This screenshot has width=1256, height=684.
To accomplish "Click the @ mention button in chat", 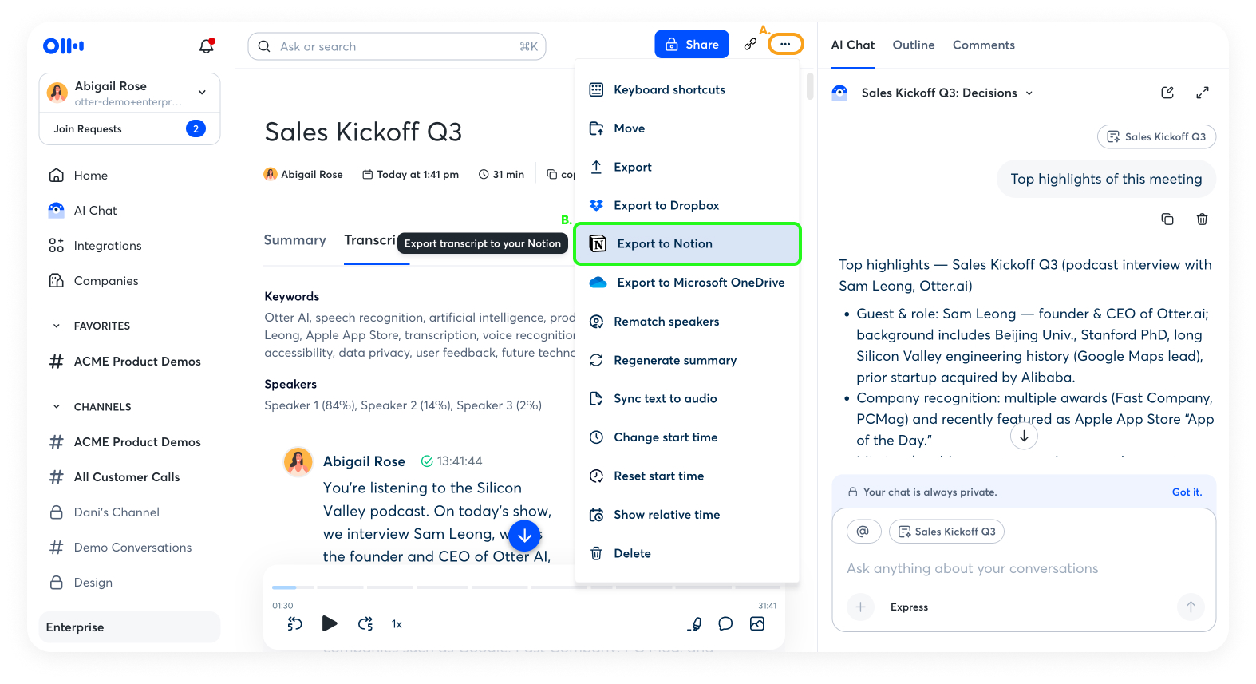I will (x=863, y=532).
